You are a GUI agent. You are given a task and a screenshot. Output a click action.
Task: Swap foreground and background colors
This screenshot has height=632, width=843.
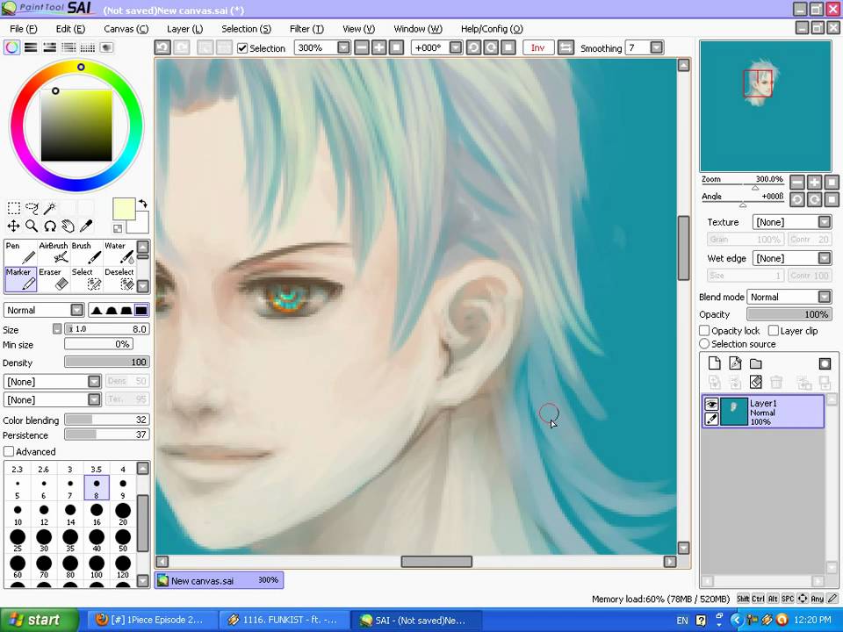pos(143,204)
